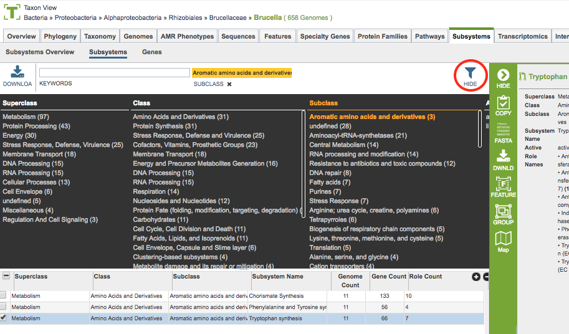This screenshot has height=334, width=569.
Task: Open the Subsystems Overview sub-tab
Action: (40, 52)
